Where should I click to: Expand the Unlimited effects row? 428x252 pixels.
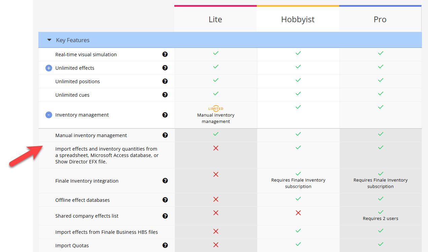click(x=49, y=68)
